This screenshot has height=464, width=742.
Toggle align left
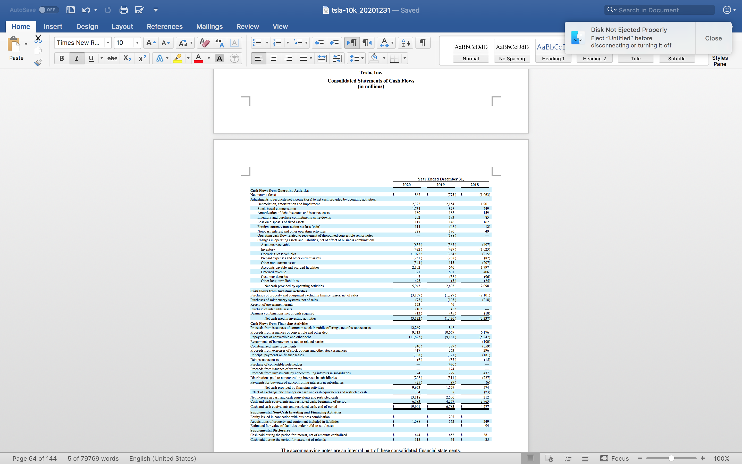tap(258, 58)
